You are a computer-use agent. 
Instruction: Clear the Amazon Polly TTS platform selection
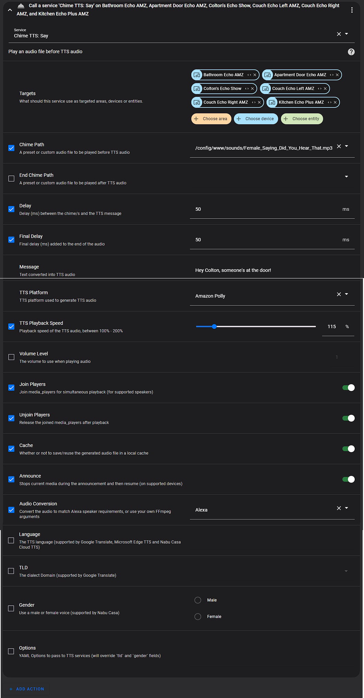pyautogui.click(x=339, y=294)
